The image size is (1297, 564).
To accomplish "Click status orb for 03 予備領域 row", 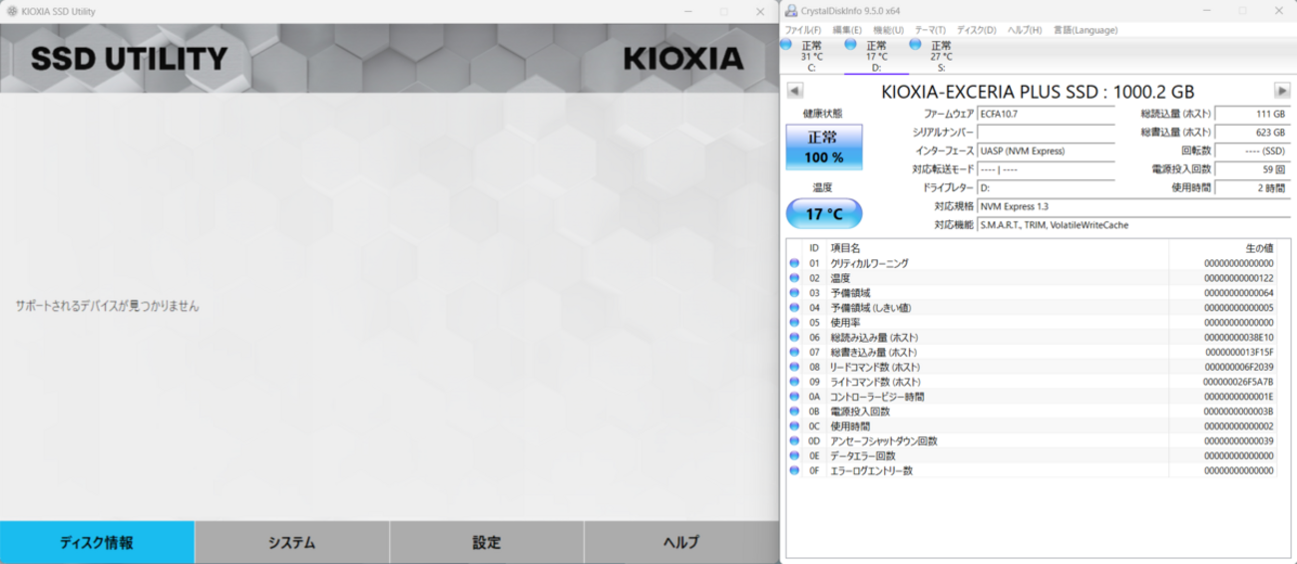I will pos(795,293).
